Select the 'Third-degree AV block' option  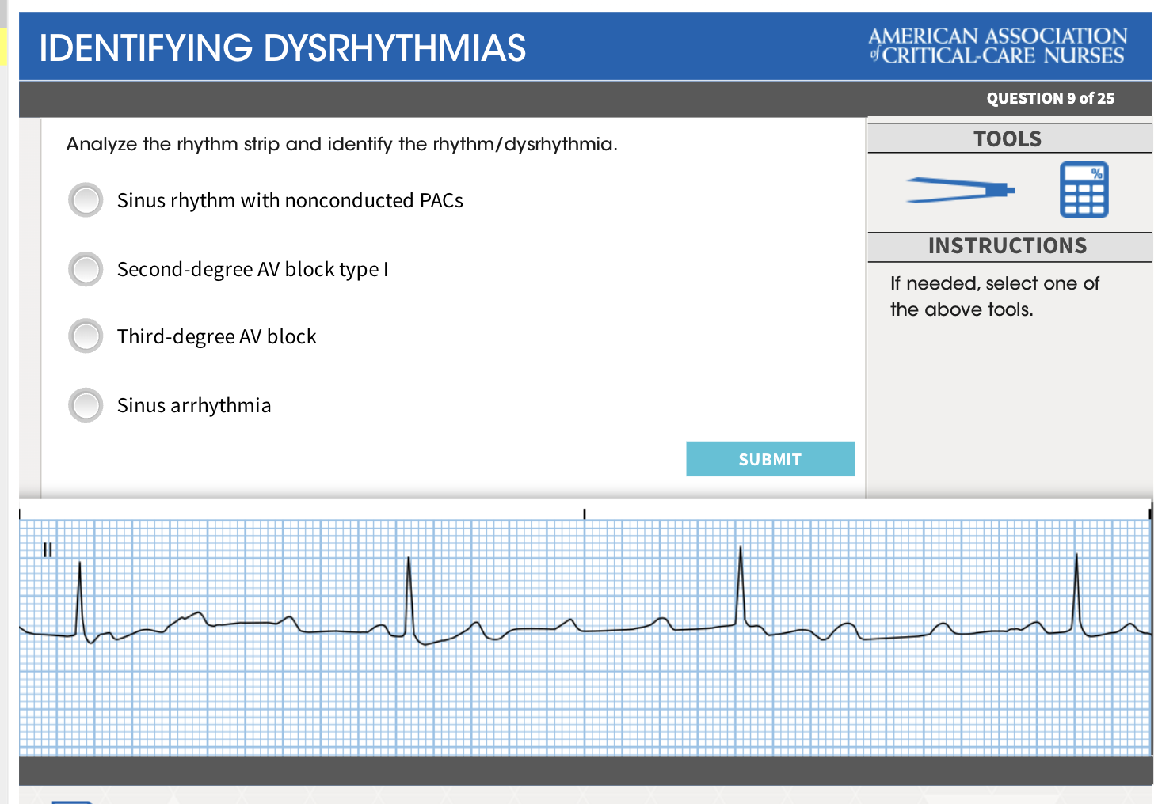[85, 336]
